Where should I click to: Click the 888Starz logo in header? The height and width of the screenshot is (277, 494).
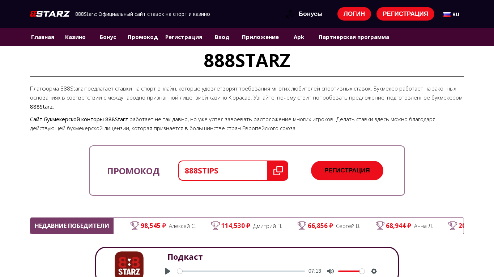[50, 14]
